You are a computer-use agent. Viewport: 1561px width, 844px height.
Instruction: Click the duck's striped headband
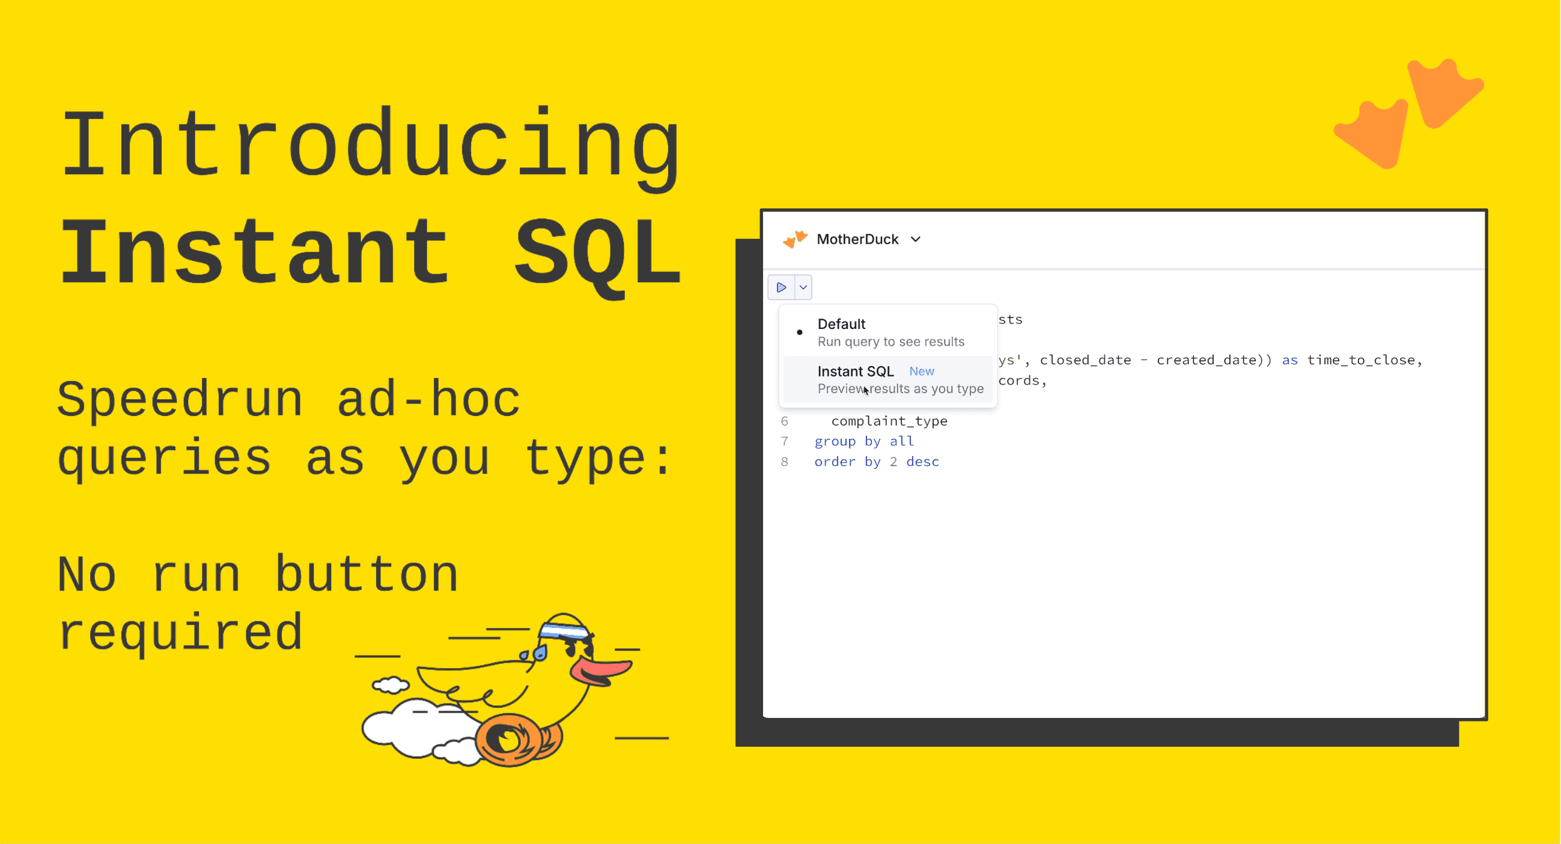point(565,631)
